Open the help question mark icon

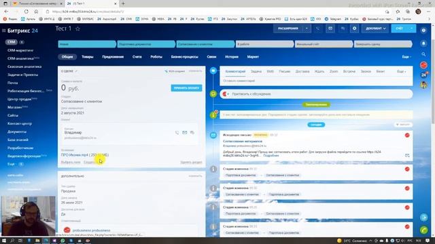click(423, 30)
